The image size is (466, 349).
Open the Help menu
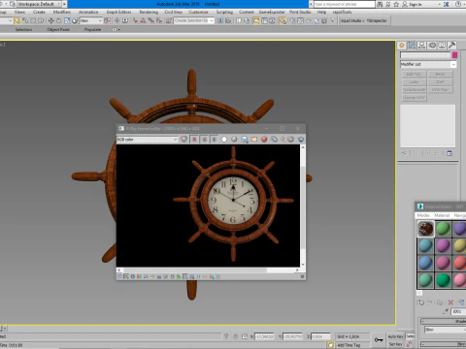(x=321, y=12)
